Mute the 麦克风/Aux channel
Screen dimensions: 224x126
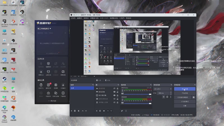coord(122,94)
